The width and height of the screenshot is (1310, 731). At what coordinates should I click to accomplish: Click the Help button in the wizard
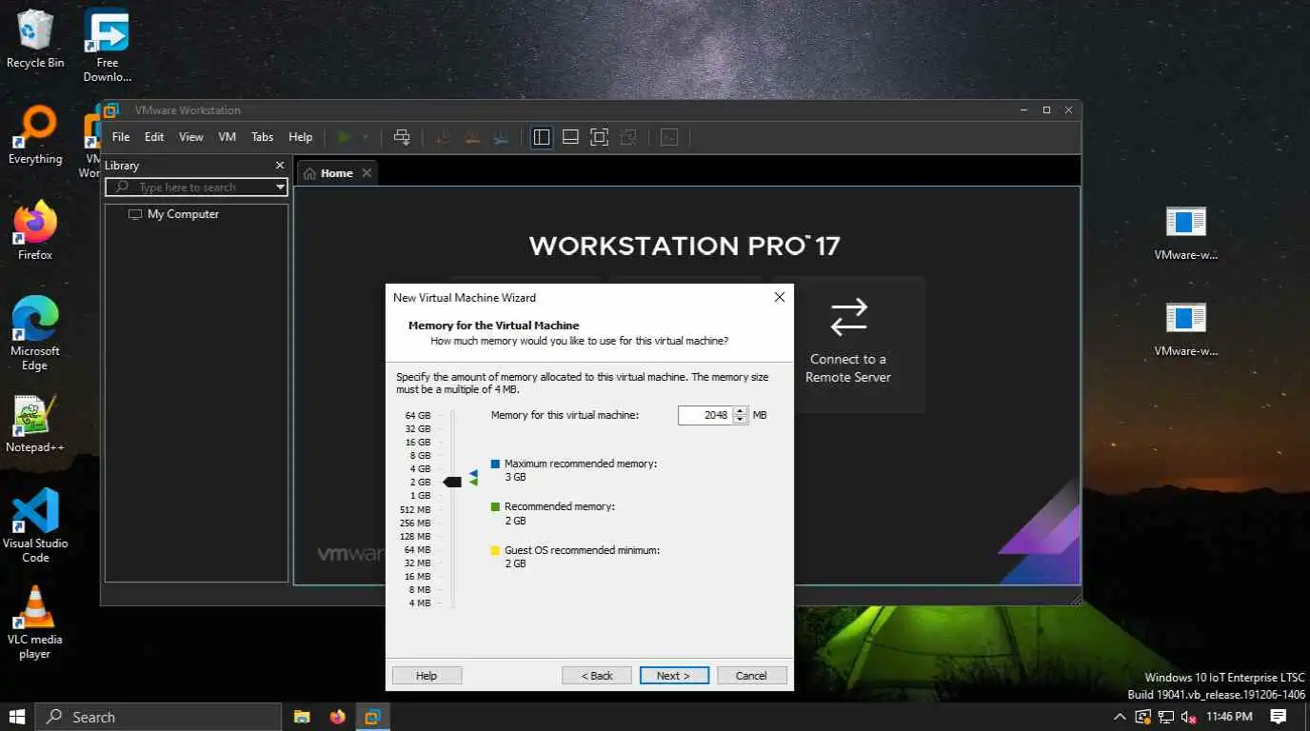[427, 676]
